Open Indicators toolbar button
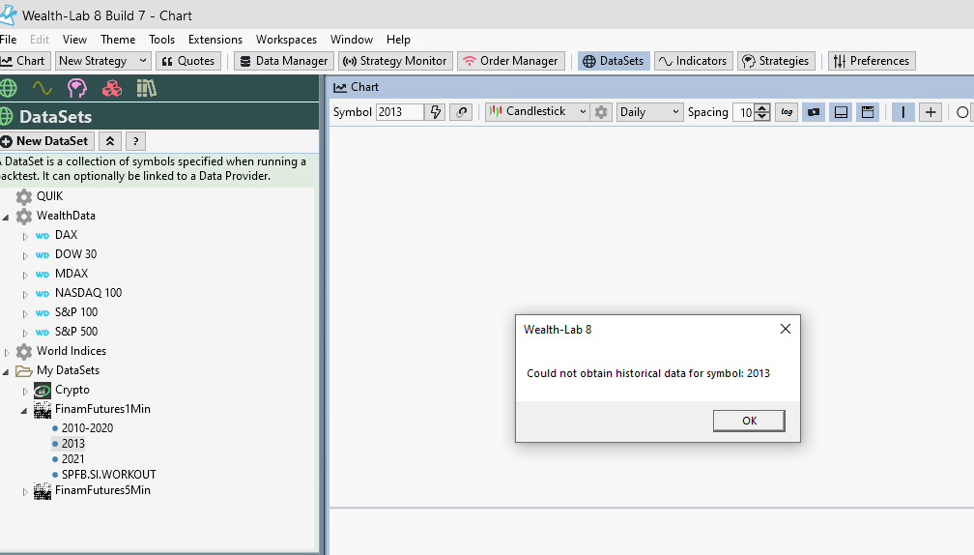 693,61
